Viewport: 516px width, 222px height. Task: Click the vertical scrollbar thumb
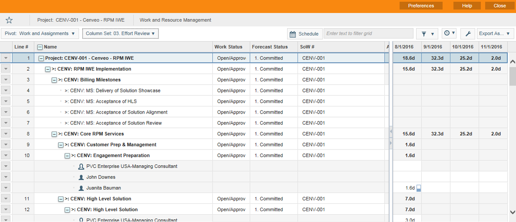coord(513,76)
